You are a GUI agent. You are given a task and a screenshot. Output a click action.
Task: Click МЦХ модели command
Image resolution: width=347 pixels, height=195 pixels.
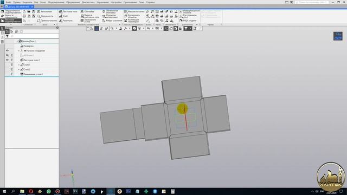[188, 21]
